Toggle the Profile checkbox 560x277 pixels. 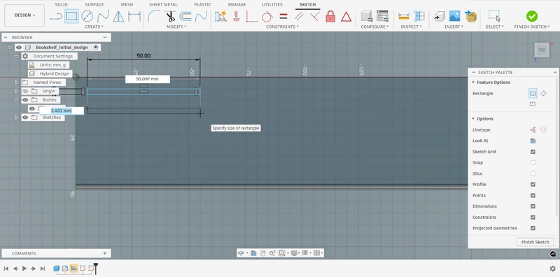point(533,185)
